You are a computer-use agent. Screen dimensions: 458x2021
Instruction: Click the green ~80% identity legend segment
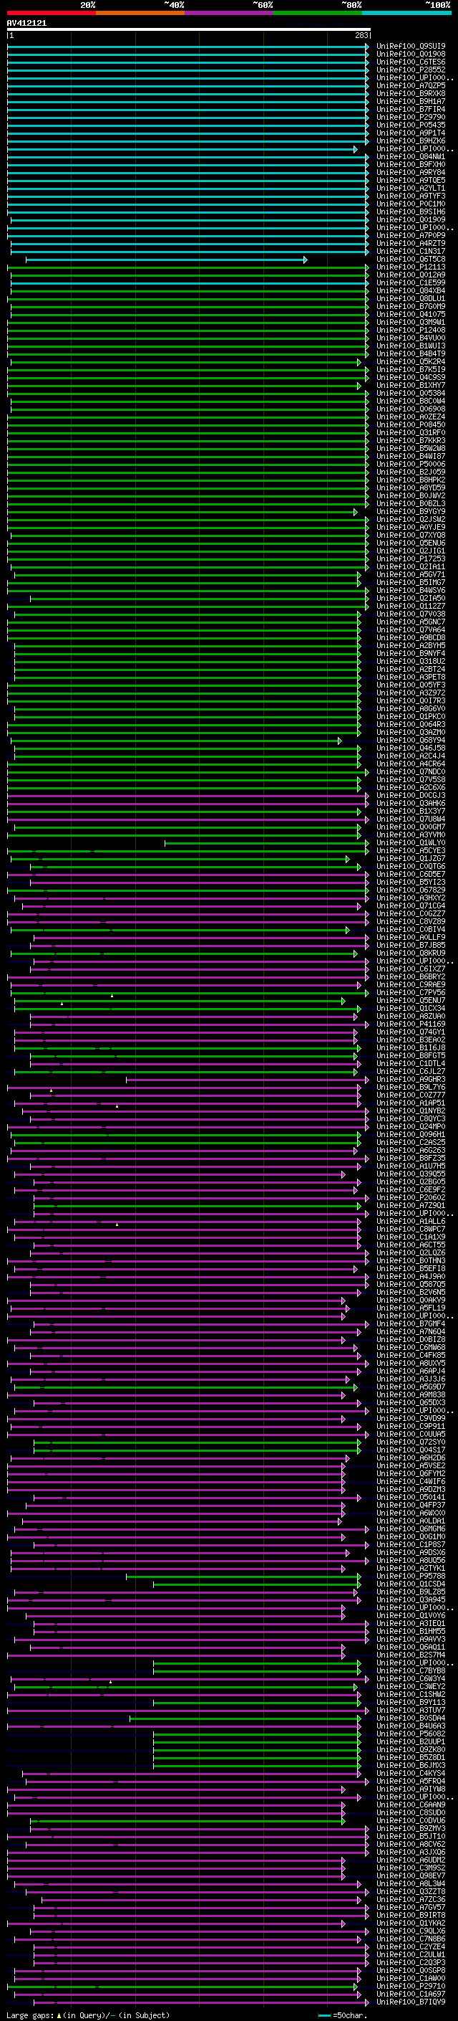tap(318, 13)
